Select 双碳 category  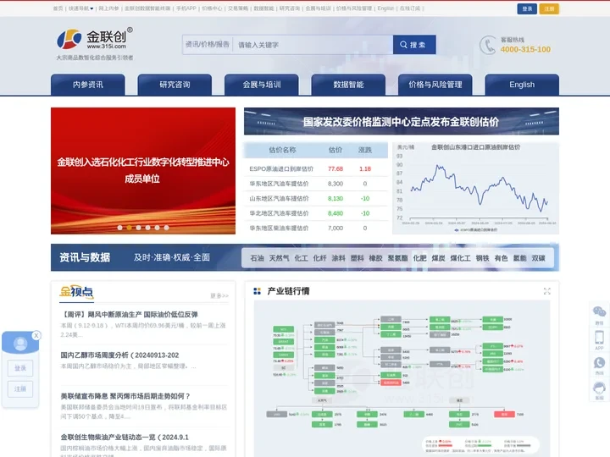[x=539, y=258]
